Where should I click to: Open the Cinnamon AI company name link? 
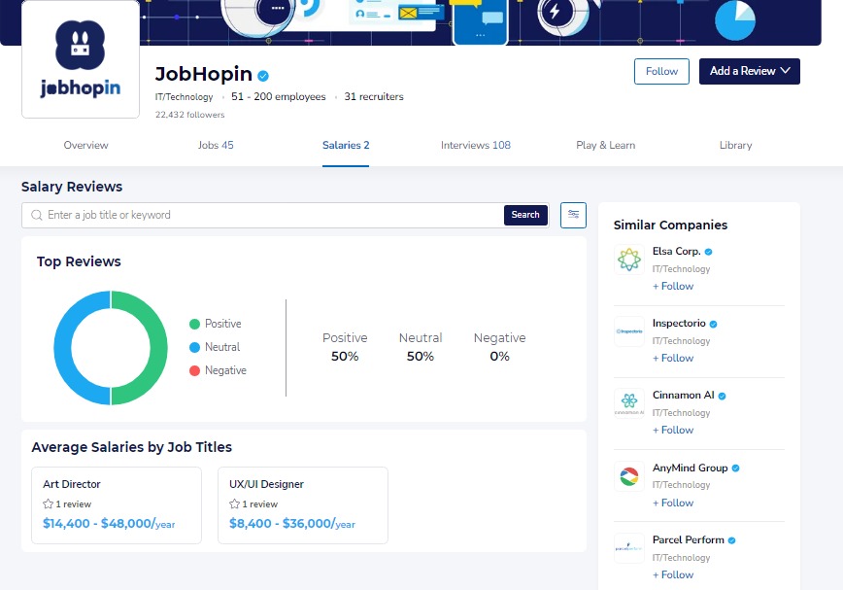(684, 396)
